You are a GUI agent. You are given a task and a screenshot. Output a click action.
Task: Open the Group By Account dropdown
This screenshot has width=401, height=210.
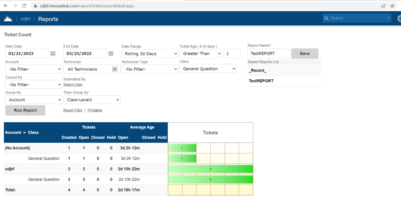tap(34, 100)
